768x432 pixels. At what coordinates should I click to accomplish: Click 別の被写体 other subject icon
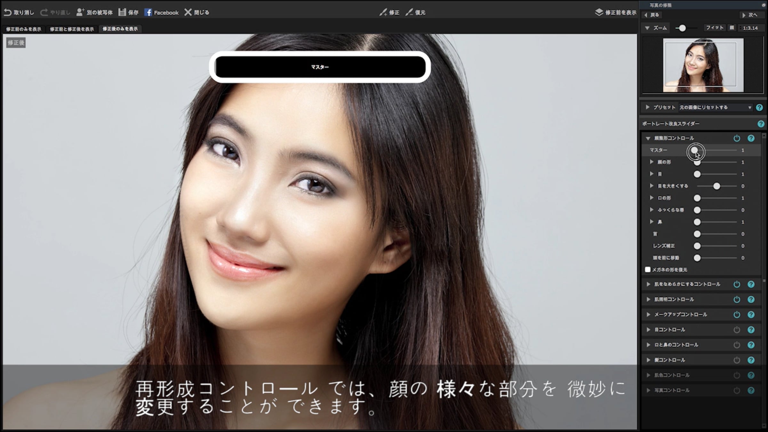[80, 12]
